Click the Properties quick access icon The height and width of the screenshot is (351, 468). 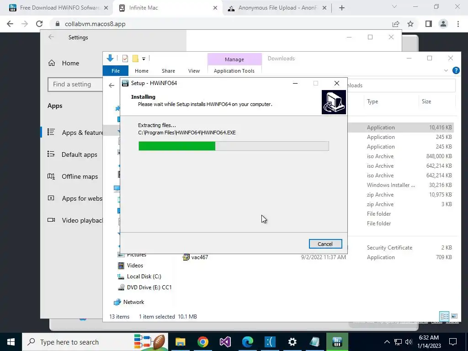click(x=125, y=58)
